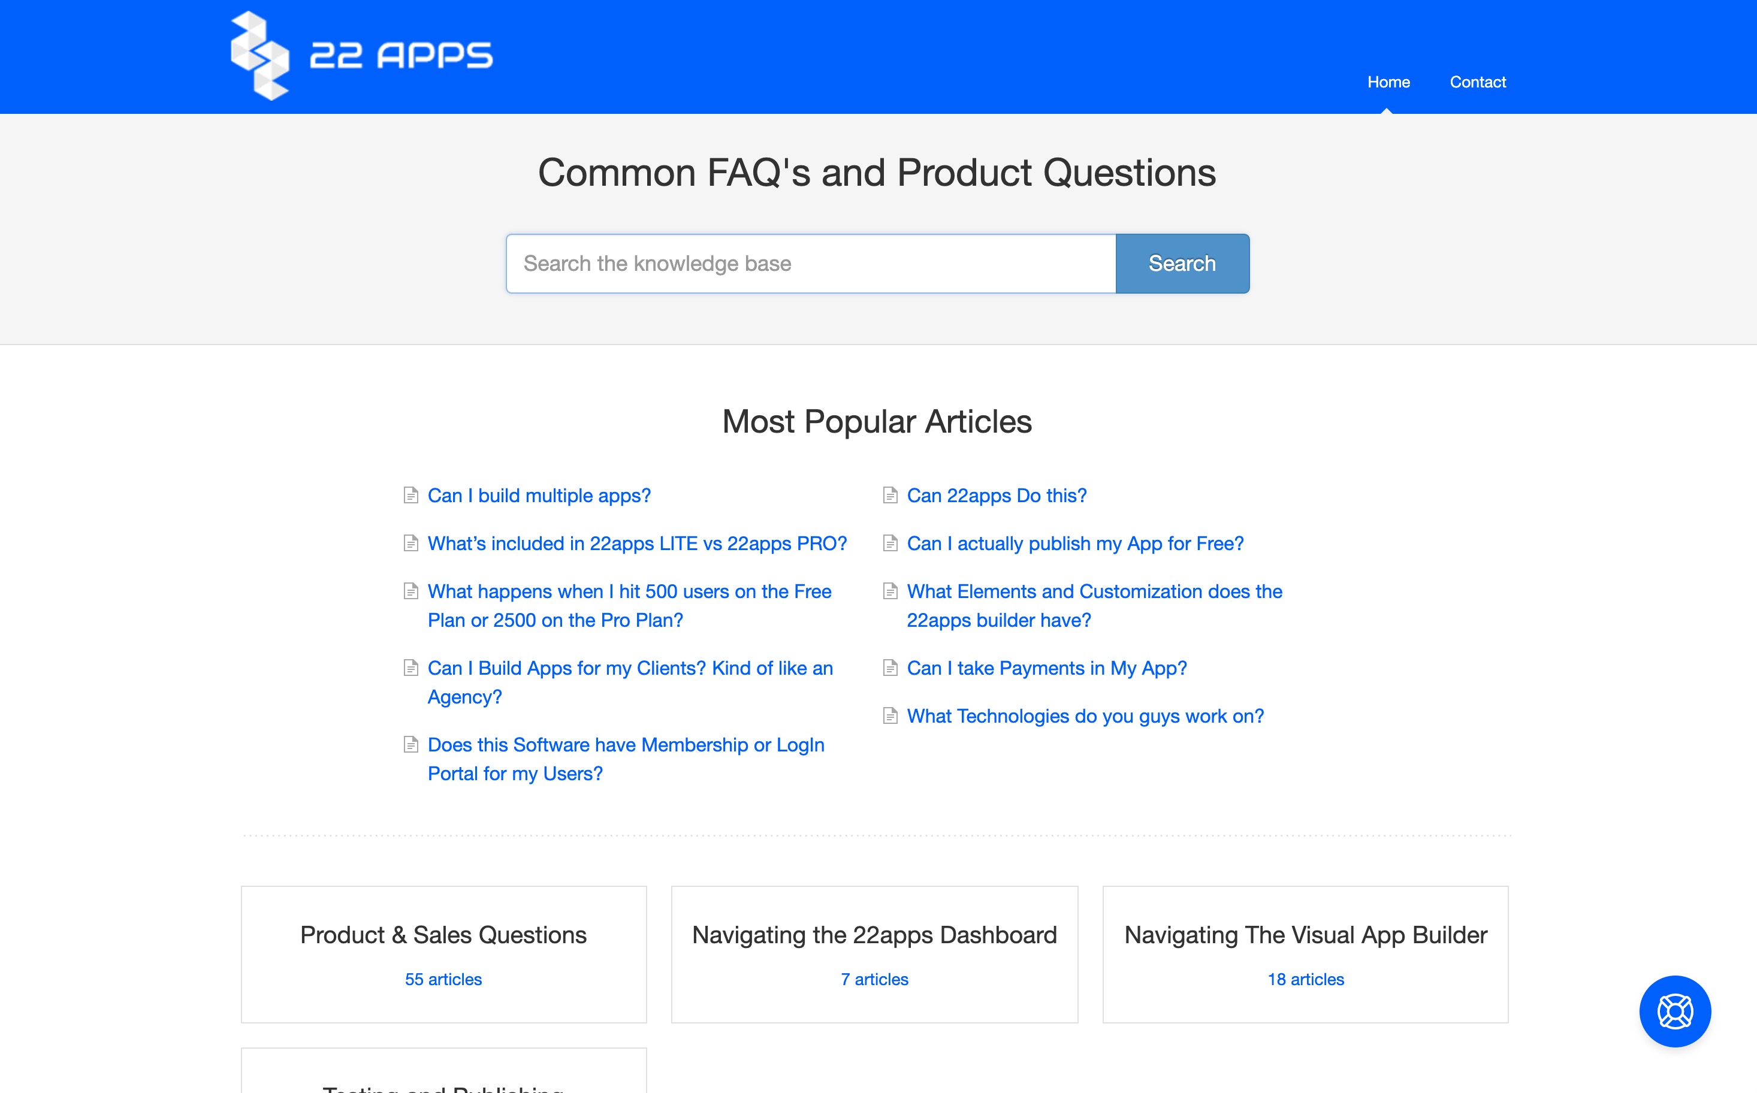Open the help lifebuoy chat widget
The image size is (1757, 1093).
[1675, 1010]
